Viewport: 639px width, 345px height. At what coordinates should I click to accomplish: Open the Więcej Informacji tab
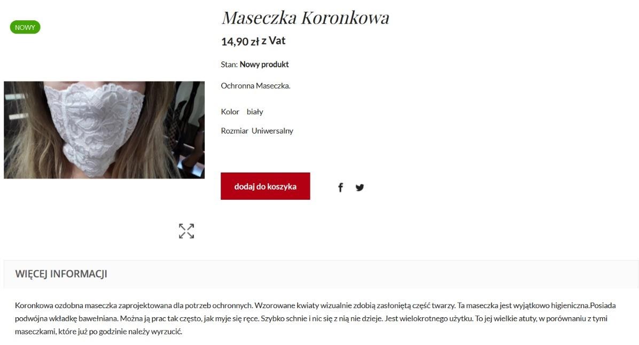pyautogui.click(x=61, y=274)
